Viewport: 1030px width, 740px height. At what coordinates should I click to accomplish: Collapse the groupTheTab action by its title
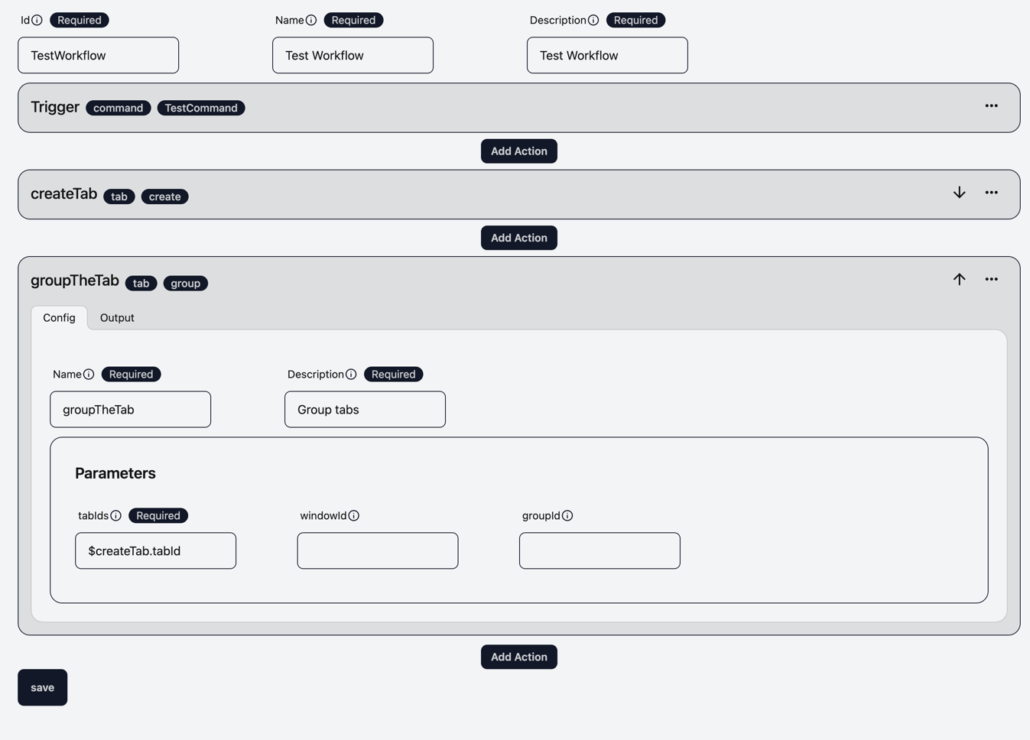coord(75,281)
